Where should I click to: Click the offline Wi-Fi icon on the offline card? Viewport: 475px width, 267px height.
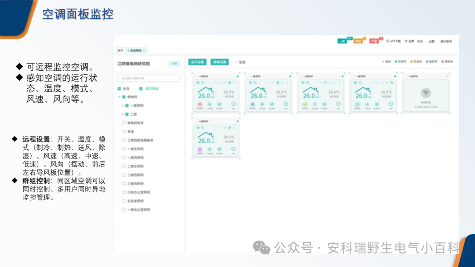(426, 93)
